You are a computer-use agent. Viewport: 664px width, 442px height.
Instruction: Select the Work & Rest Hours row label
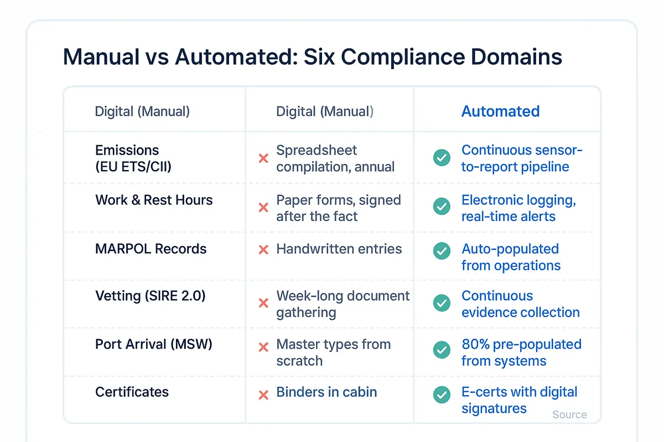tap(154, 200)
